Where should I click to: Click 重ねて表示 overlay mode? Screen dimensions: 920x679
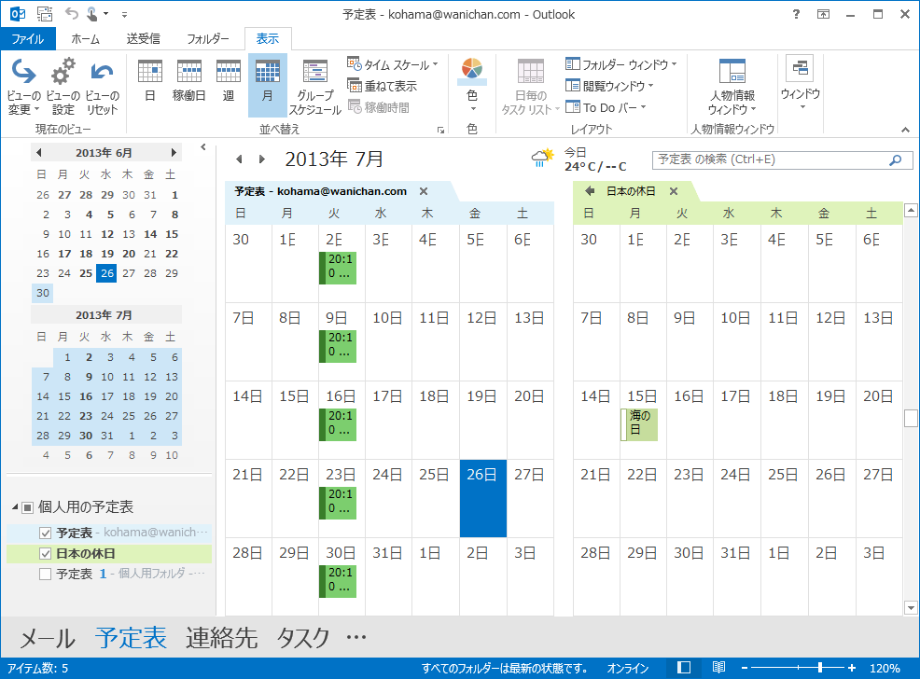(382, 86)
